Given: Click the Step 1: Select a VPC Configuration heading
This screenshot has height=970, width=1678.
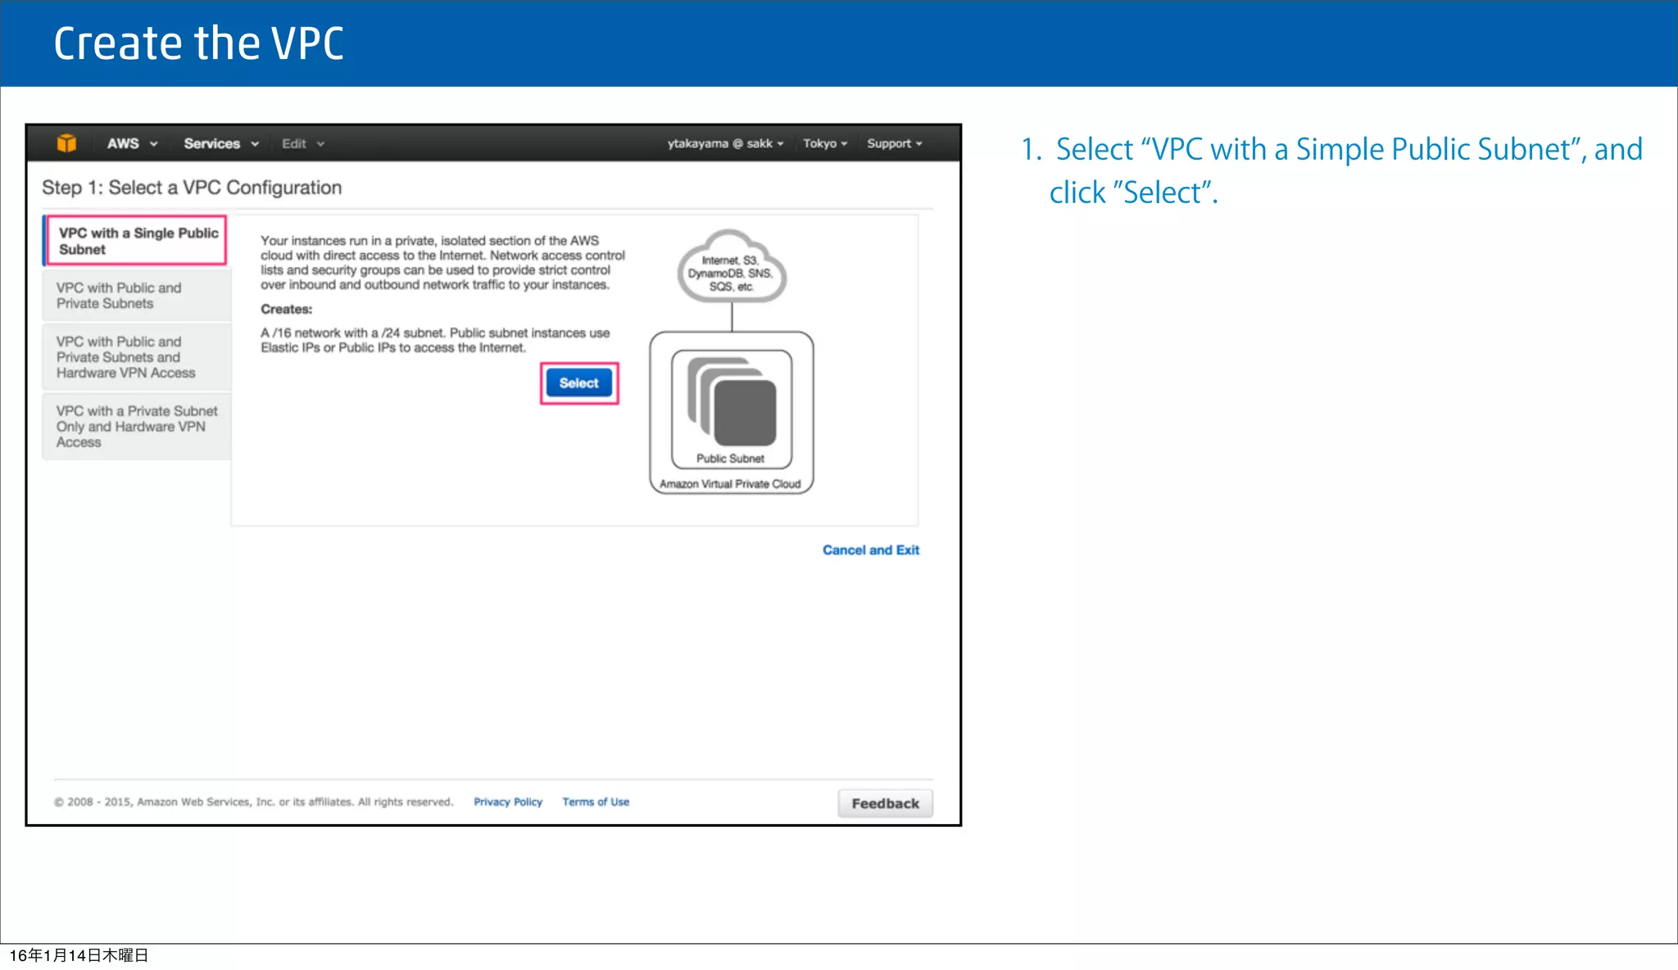Looking at the screenshot, I should tap(192, 188).
